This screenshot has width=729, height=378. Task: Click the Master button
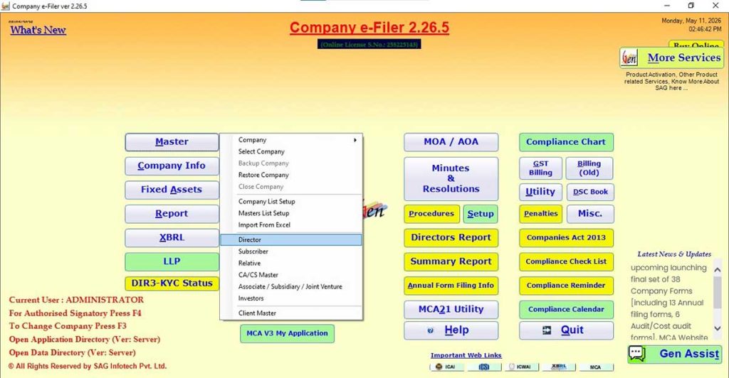172,142
